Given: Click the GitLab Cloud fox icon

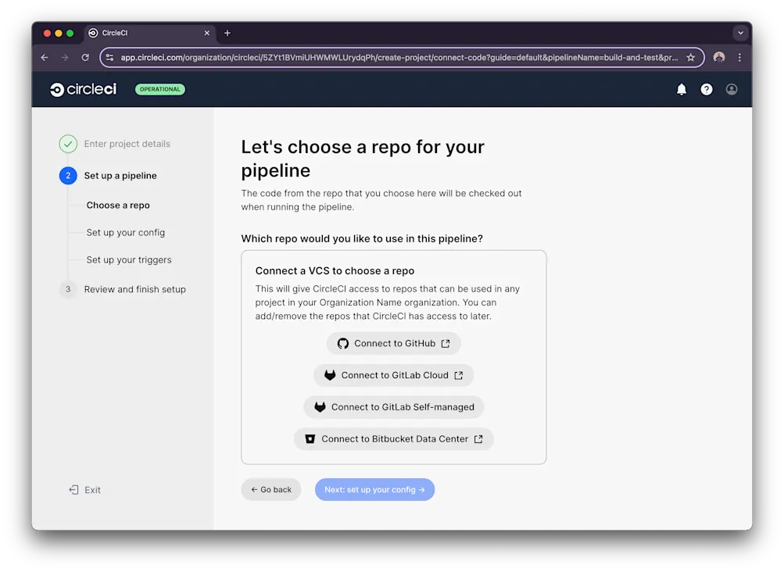Looking at the screenshot, I should click(x=330, y=376).
